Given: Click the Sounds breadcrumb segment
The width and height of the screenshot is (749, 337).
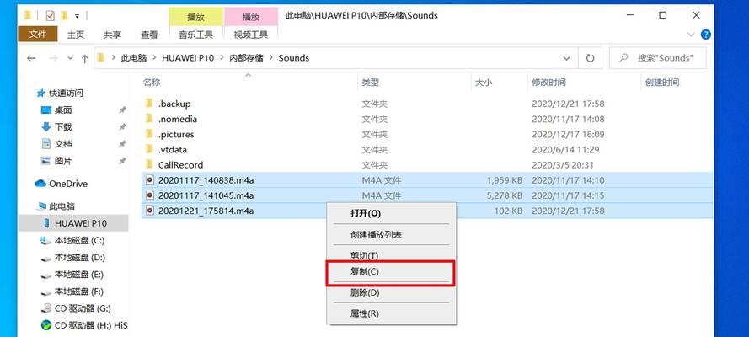Looking at the screenshot, I should click(x=294, y=58).
